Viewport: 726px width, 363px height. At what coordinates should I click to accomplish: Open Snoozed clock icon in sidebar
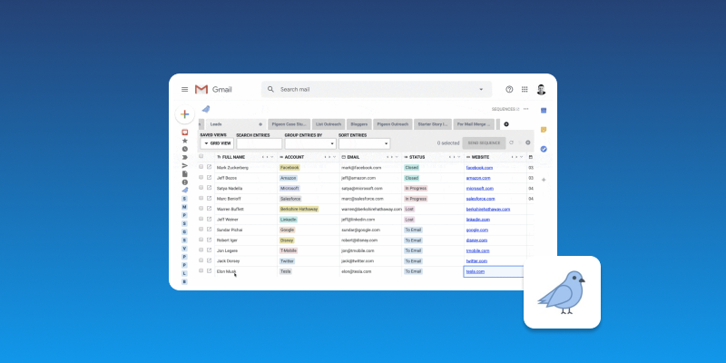(185, 149)
